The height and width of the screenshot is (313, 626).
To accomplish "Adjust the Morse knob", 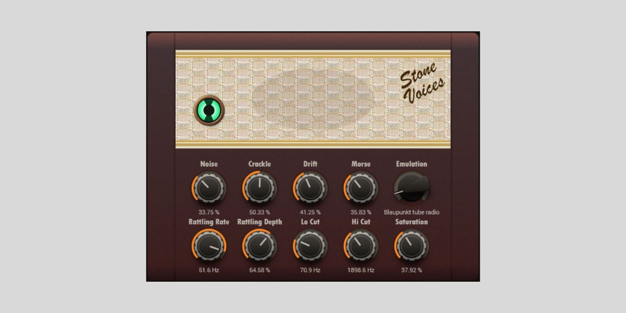I will click(361, 189).
